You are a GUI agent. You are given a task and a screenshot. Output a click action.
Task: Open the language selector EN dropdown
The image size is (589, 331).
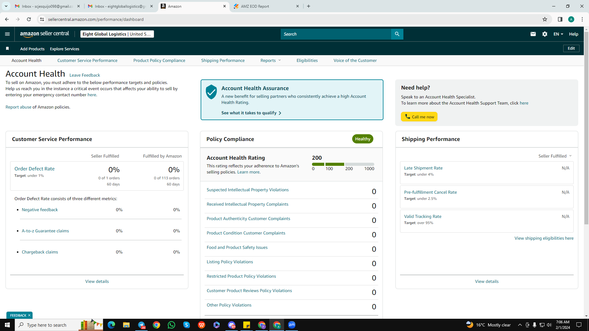[558, 34]
